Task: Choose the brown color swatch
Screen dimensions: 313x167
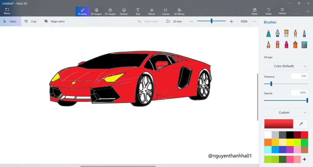Action: click(x=304, y=150)
